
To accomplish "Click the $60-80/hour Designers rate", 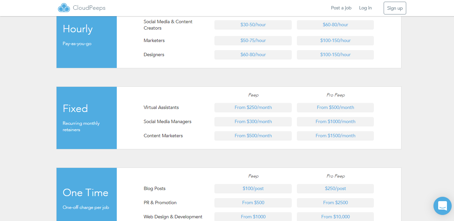I will tap(253, 54).
